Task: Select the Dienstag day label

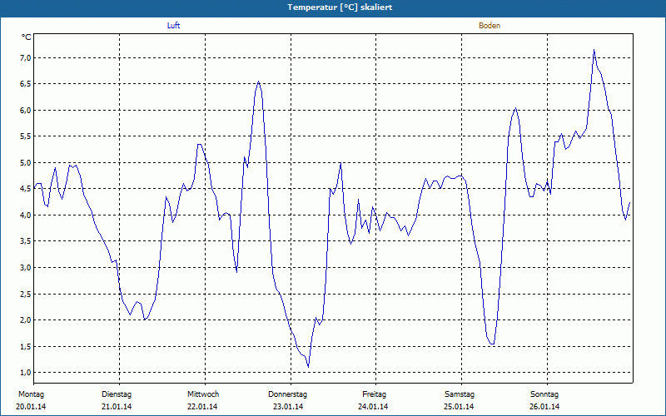Action: pos(117,394)
